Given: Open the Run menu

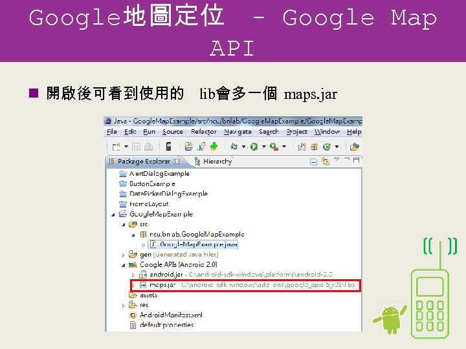Looking at the screenshot, I should (x=150, y=131).
